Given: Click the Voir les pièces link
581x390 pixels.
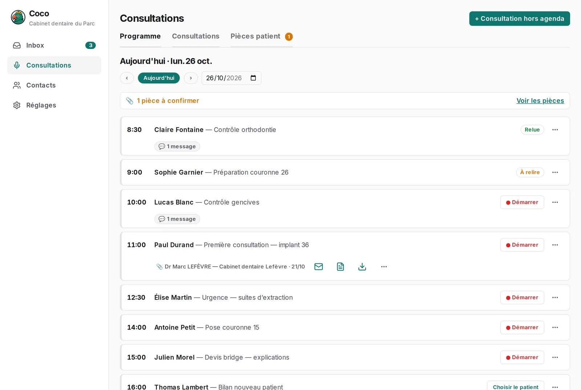Looking at the screenshot, I should click(540, 101).
